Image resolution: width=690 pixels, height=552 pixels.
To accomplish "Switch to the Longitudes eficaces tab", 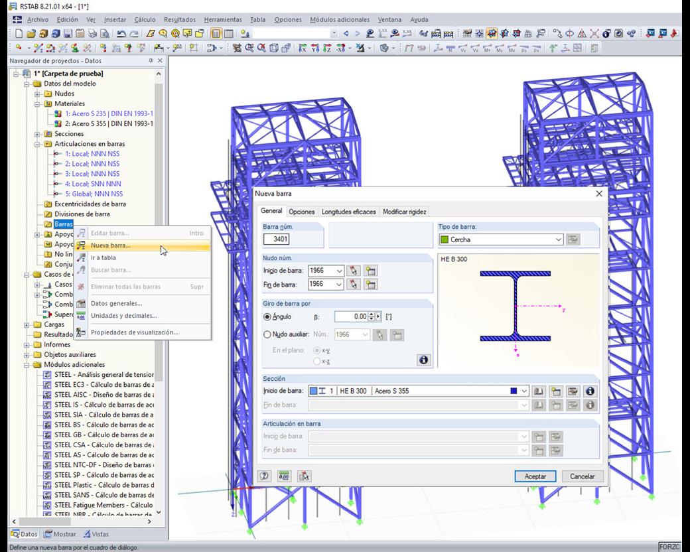I will tap(348, 212).
